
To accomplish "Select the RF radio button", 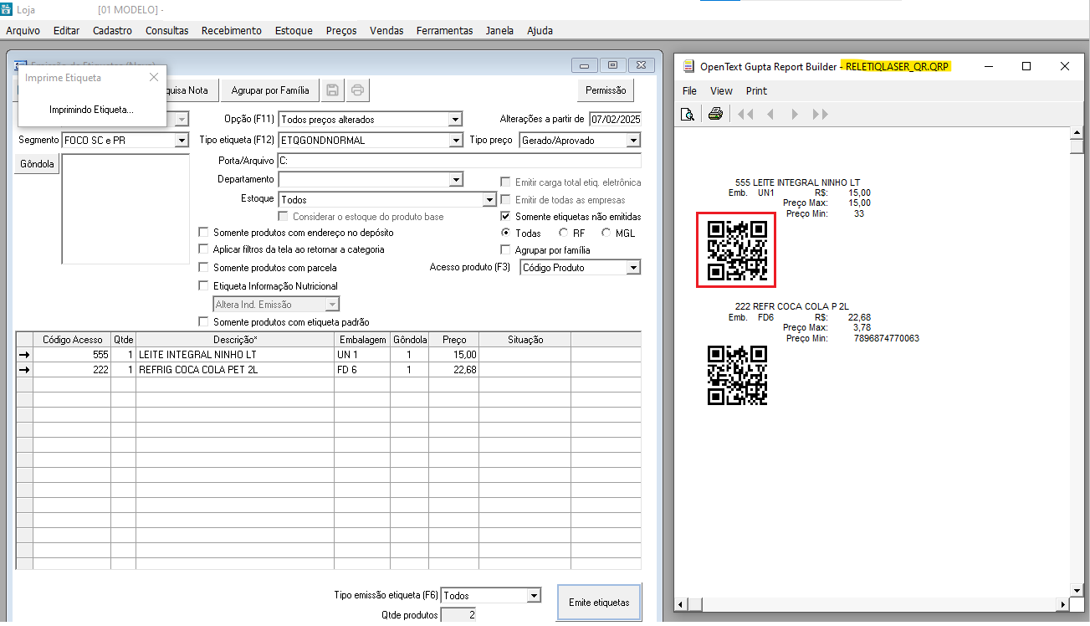I will (564, 233).
